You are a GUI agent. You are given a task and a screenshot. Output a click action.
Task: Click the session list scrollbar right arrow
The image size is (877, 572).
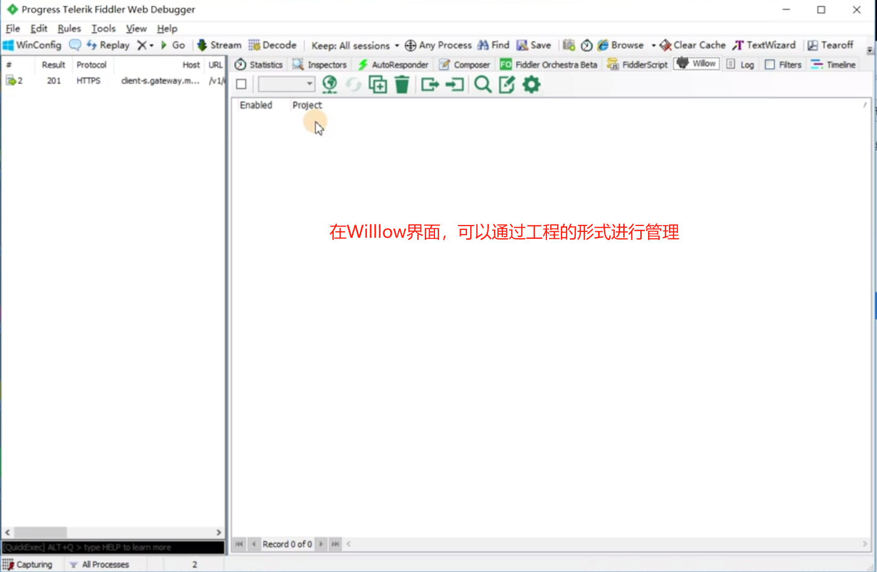(219, 533)
